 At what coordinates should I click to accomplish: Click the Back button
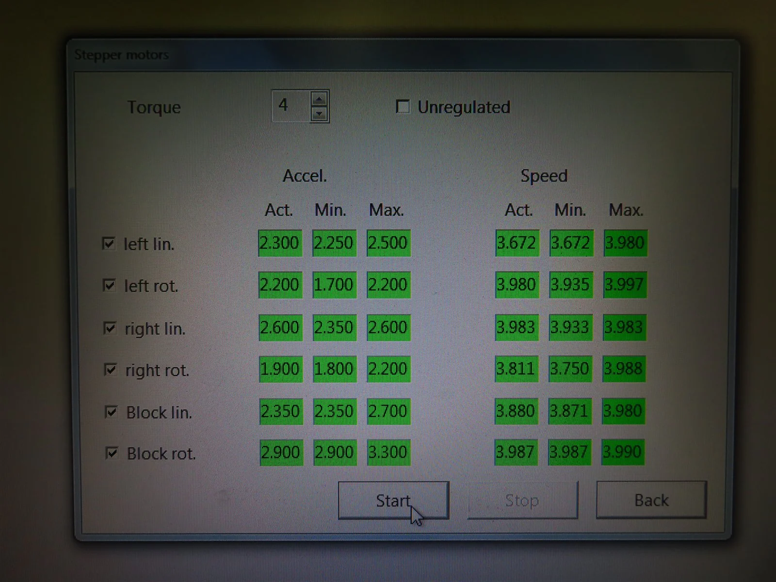pyautogui.click(x=651, y=500)
